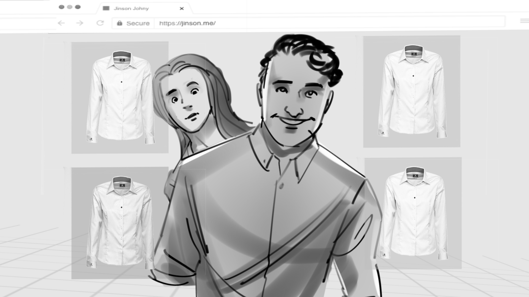The image size is (529, 297).
Task: Open the browser hamburger menu
Action: [x=524, y=21]
